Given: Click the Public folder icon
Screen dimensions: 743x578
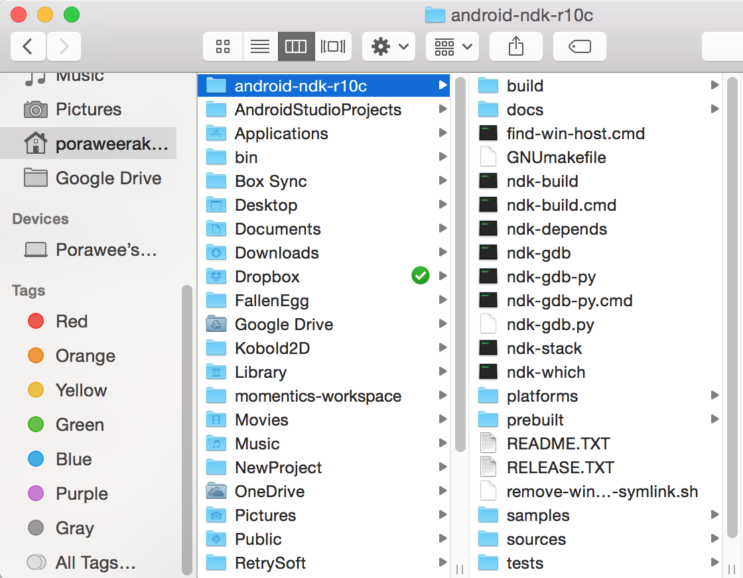Looking at the screenshot, I should (x=216, y=539).
